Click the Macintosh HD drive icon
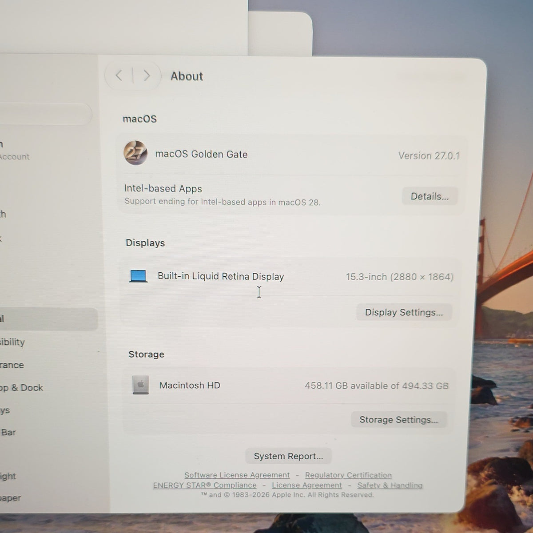Viewport: 533px width, 533px height. 140,385
